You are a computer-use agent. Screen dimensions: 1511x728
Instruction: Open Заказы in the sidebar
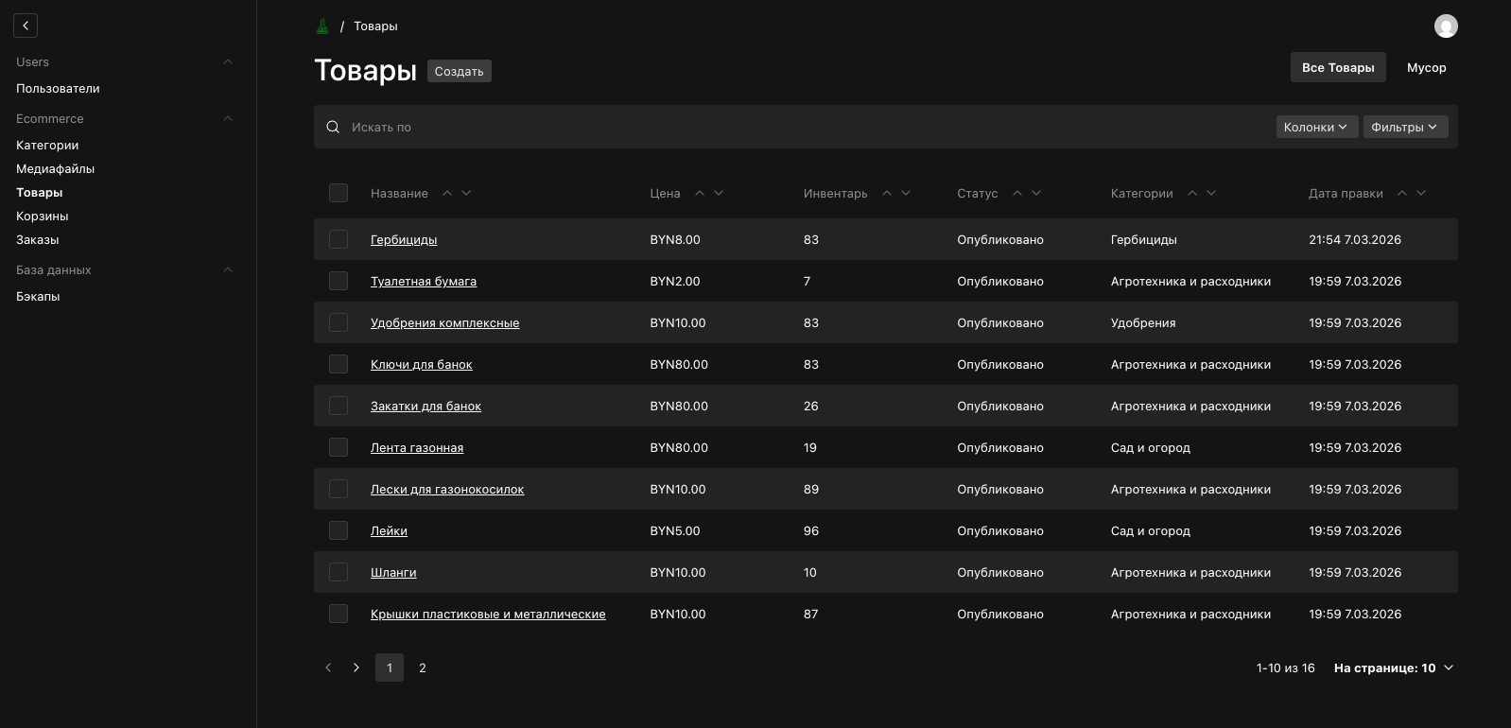tap(38, 239)
